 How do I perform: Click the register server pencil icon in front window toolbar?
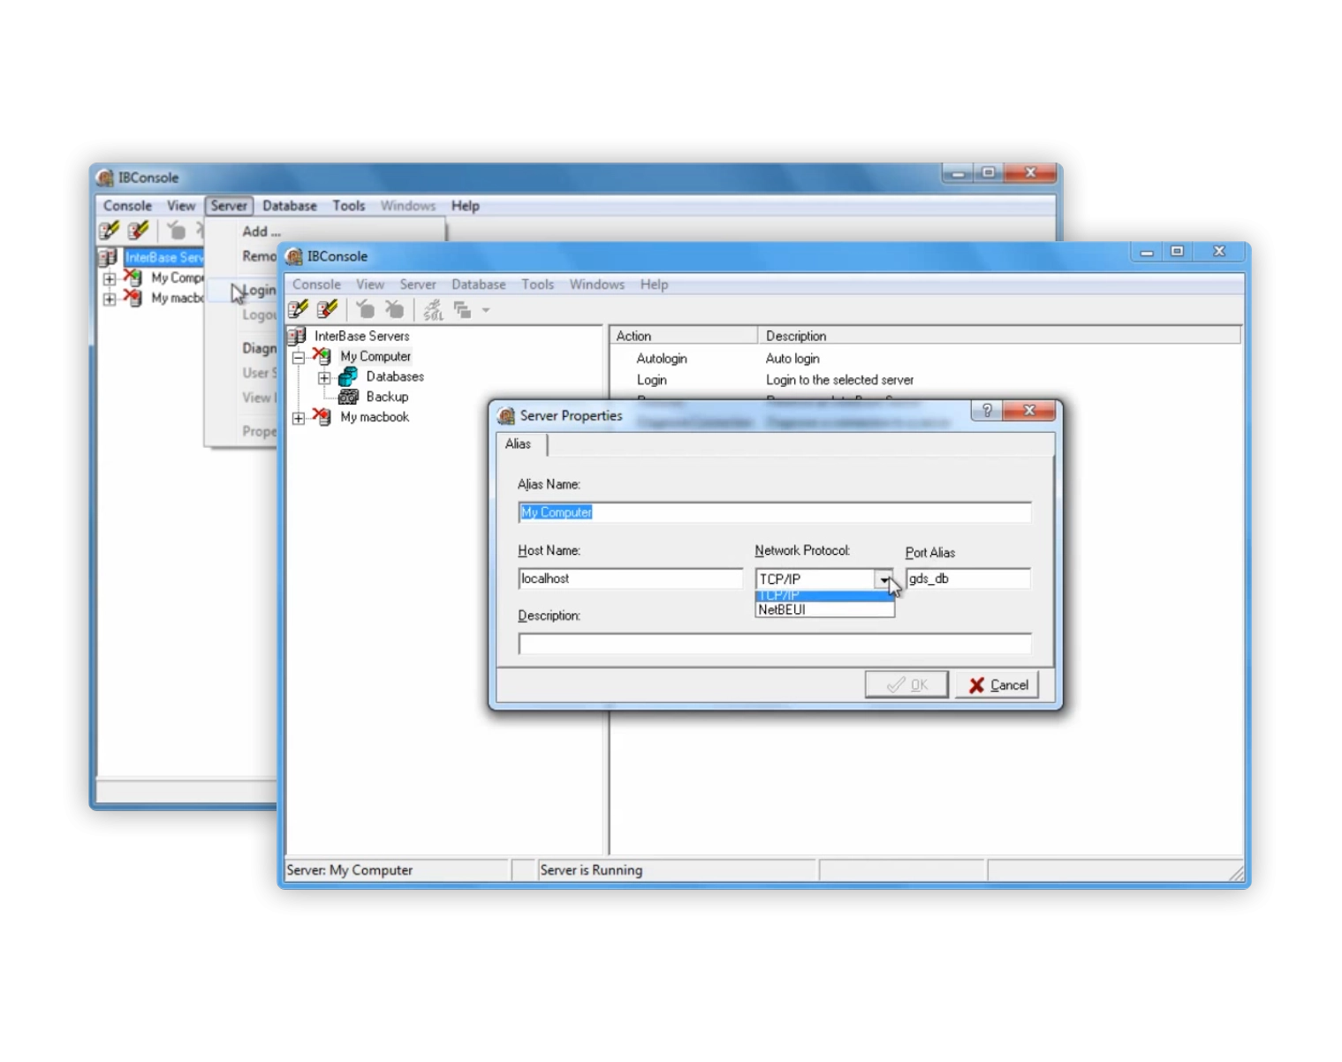click(299, 309)
